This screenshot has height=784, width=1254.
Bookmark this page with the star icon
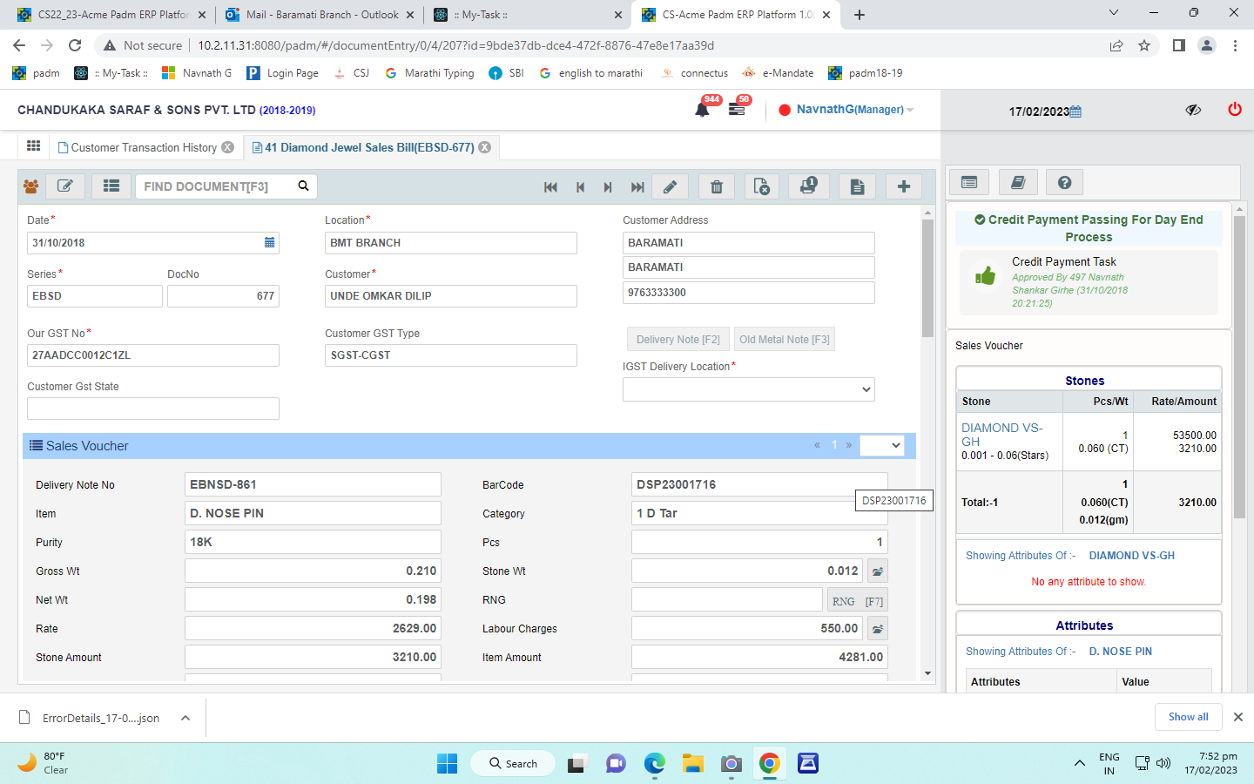pos(1144,45)
